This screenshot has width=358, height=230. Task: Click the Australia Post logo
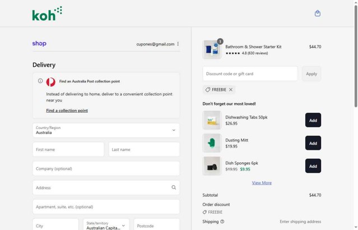(x=50, y=82)
